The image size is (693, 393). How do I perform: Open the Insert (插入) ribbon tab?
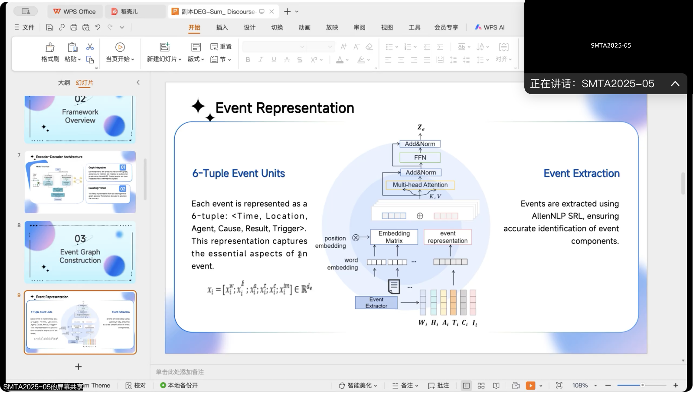222,27
